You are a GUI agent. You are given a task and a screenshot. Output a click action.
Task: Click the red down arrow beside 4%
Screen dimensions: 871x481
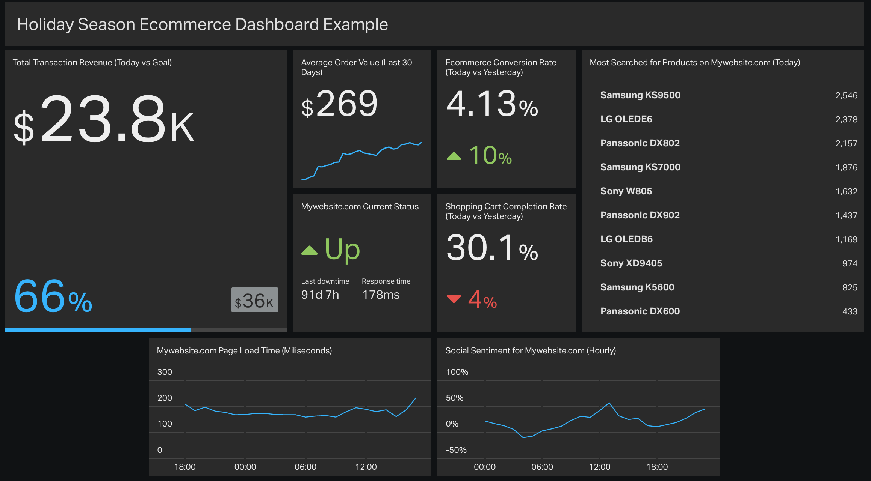click(454, 299)
